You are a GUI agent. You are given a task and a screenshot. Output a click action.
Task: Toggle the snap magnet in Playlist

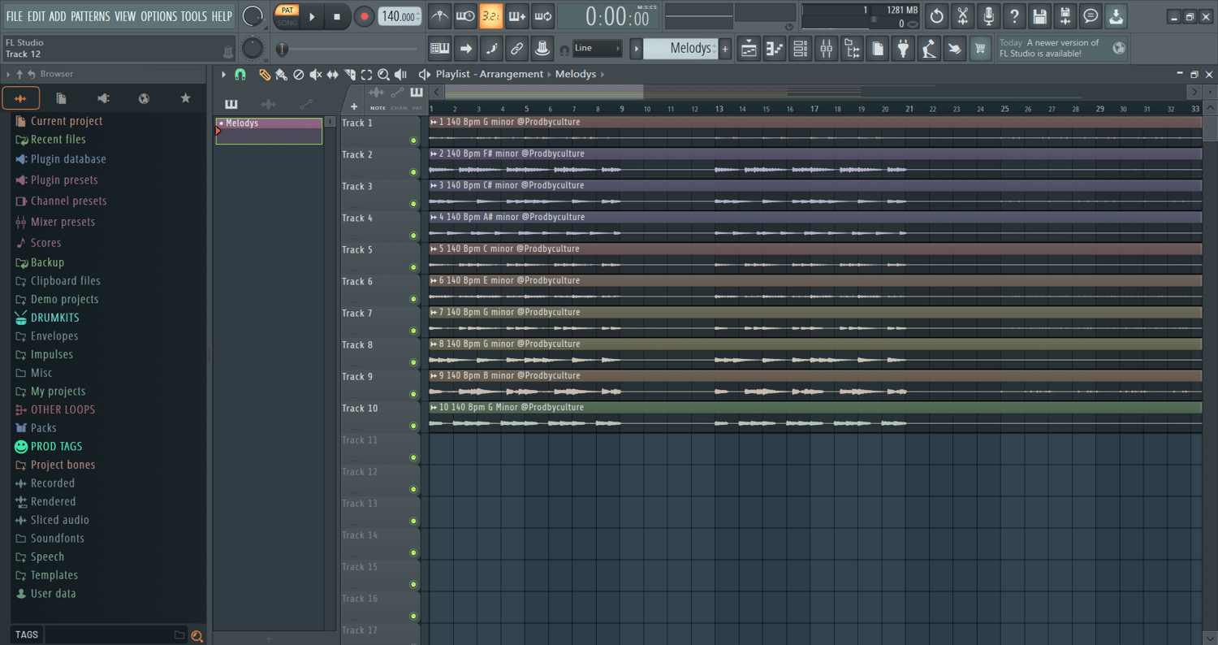240,75
